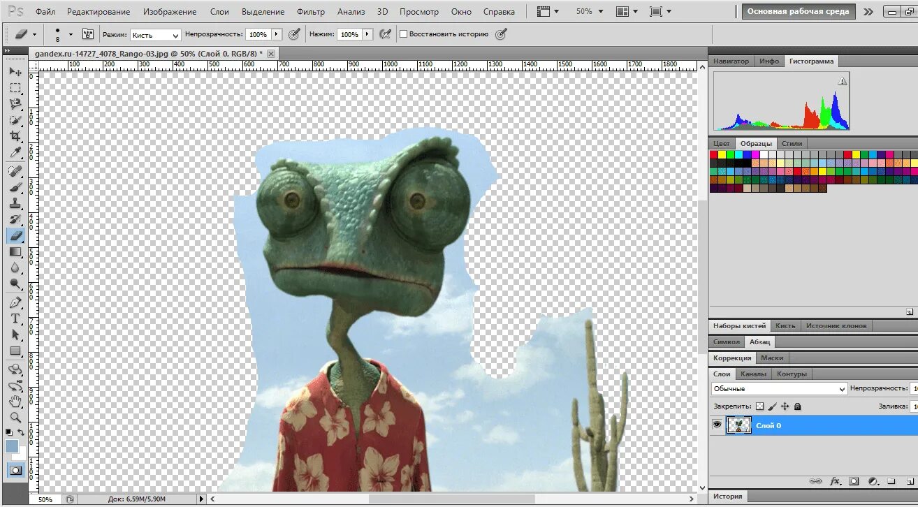The height and width of the screenshot is (507, 918).
Task: Click the foreground color swatch
Action: (x=12, y=446)
